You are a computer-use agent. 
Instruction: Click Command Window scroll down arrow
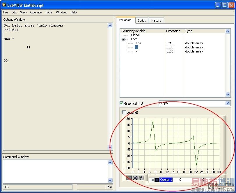[110, 180]
